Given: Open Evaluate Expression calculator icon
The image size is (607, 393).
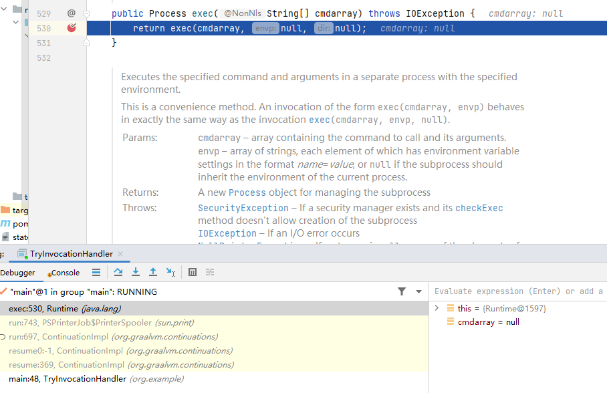Looking at the screenshot, I should point(193,272).
